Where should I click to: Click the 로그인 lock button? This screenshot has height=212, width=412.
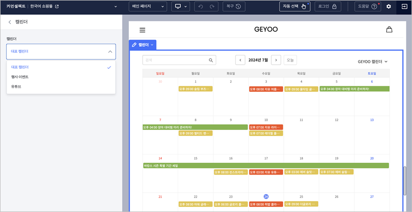point(328,7)
